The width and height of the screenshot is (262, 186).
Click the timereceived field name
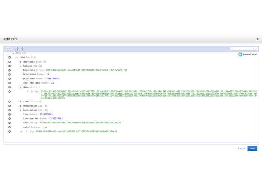(31, 119)
